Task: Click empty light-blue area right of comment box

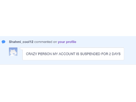Action: [130, 54]
